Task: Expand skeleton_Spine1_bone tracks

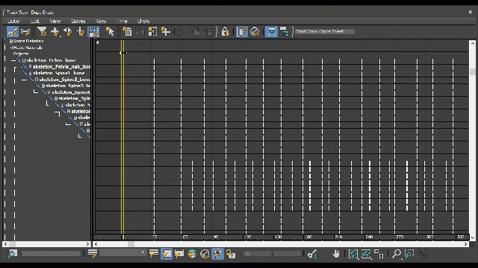Action: click(30, 73)
